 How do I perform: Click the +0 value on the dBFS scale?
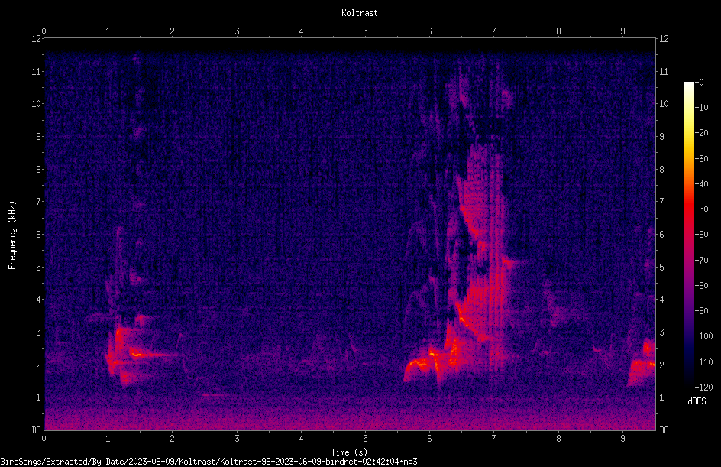point(699,83)
